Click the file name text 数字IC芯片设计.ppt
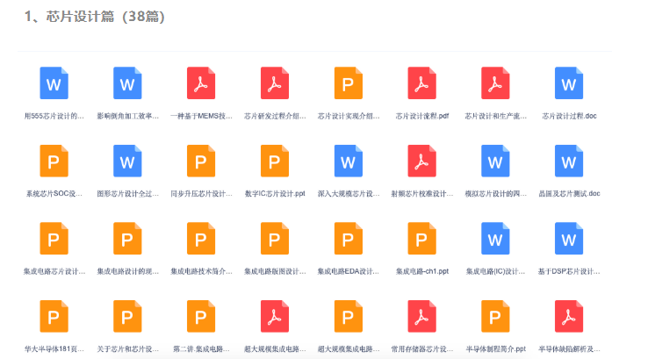Viewport: 655px width, 359px height. coord(275,194)
